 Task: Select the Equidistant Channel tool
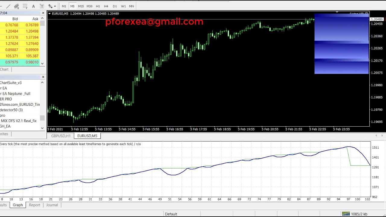17,6
